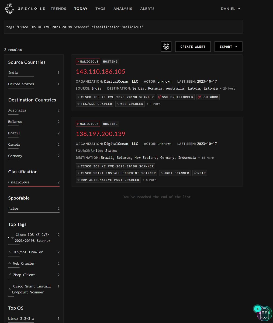Click RDP Alternative Port Crawler tag
The width and height of the screenshot is (273, 323).
pyautogui.click(x=108, y=180)
